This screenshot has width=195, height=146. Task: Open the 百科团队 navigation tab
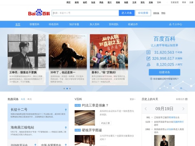(114, 24)
